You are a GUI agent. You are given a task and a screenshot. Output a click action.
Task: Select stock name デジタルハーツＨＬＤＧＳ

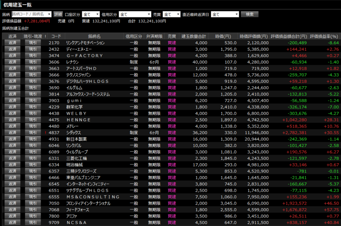87,81
